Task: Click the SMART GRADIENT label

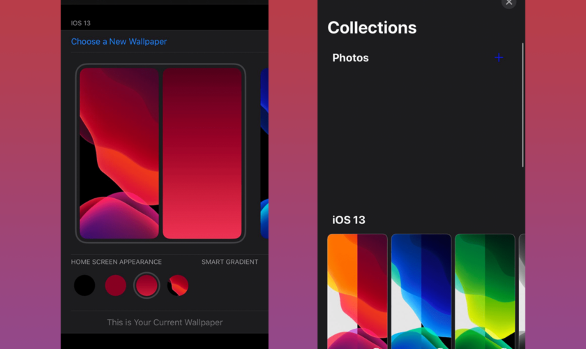Action: [x=230, y=262]
